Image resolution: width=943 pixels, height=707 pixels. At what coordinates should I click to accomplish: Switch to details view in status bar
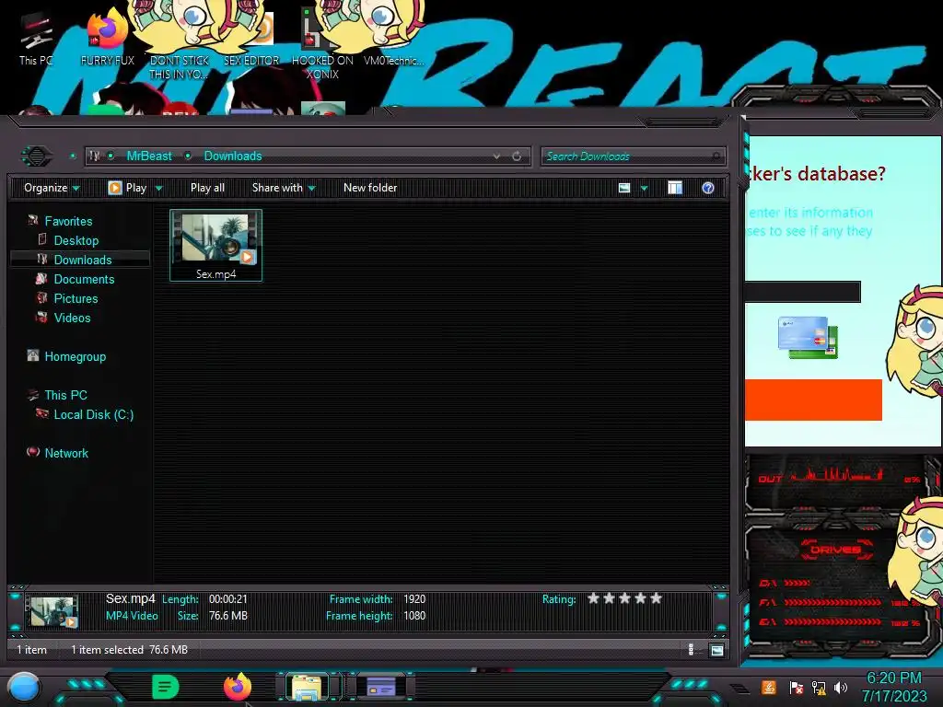click(x=691, y=649)
